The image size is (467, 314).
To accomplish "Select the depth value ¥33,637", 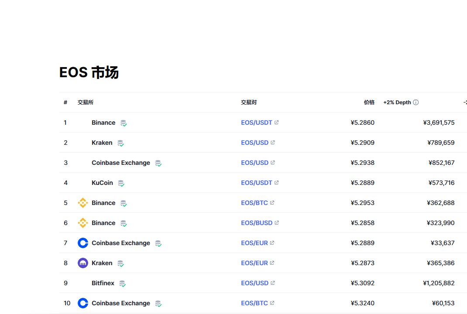I will tap(443, 243).
